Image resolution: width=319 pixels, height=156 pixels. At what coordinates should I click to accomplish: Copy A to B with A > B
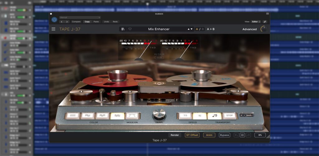coord(211,29)
